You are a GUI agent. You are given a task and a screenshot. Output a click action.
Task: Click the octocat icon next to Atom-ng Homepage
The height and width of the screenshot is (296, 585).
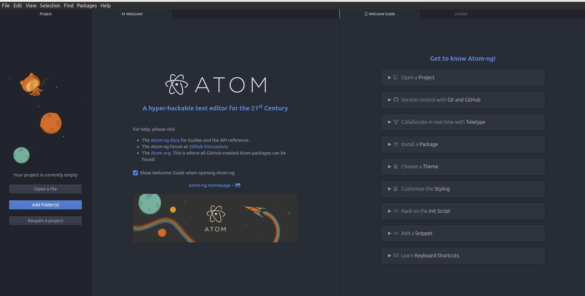238,185
